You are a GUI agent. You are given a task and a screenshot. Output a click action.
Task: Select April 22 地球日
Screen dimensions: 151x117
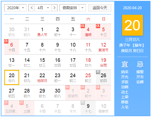[42, 77]
